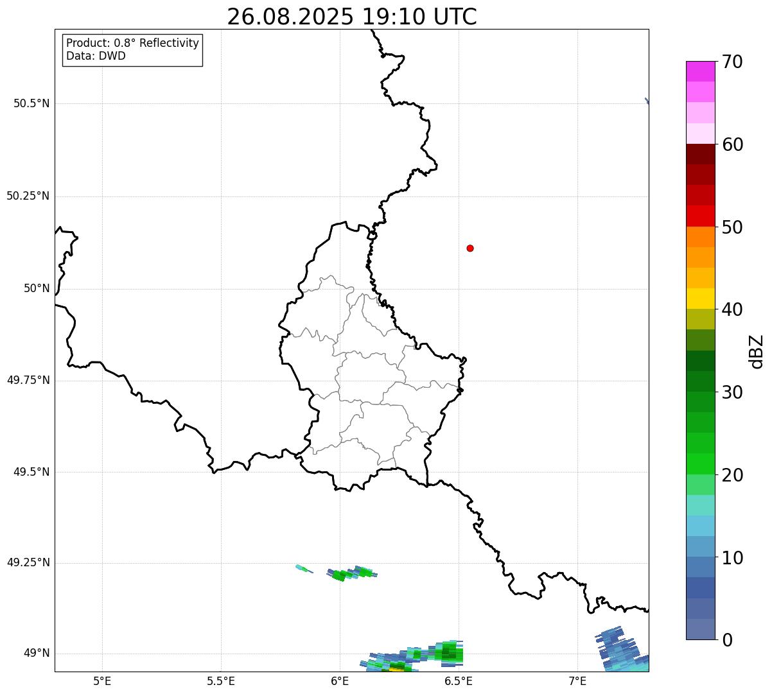The height and width of the screenshot is (694, 772).
Task: Pick the bright red colorbar segment above 50
Action: point(700,216)
